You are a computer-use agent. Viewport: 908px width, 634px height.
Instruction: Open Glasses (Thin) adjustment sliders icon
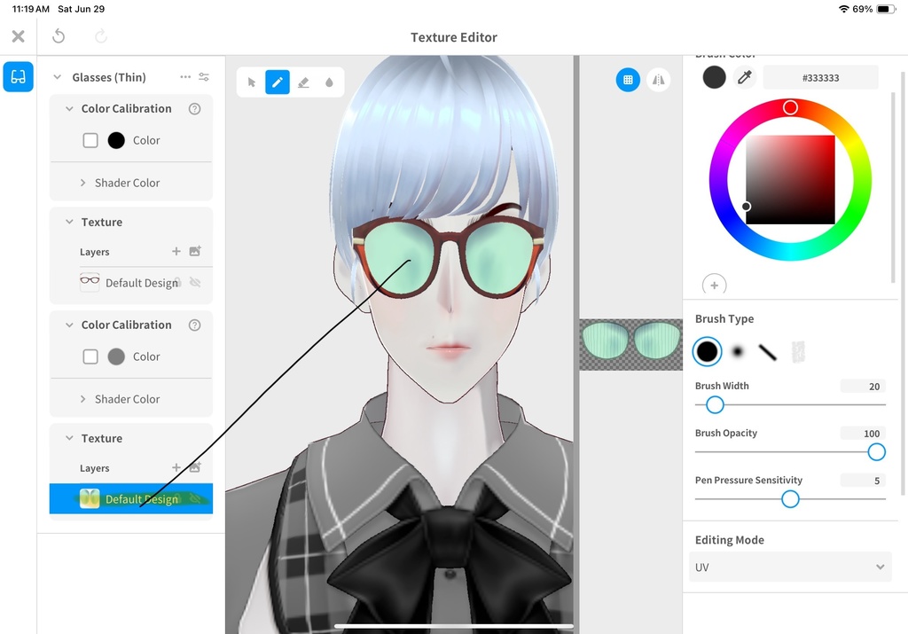coord(204,77)
